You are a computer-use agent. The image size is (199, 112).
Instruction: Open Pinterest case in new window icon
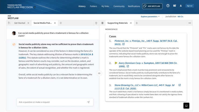[123, 44]
